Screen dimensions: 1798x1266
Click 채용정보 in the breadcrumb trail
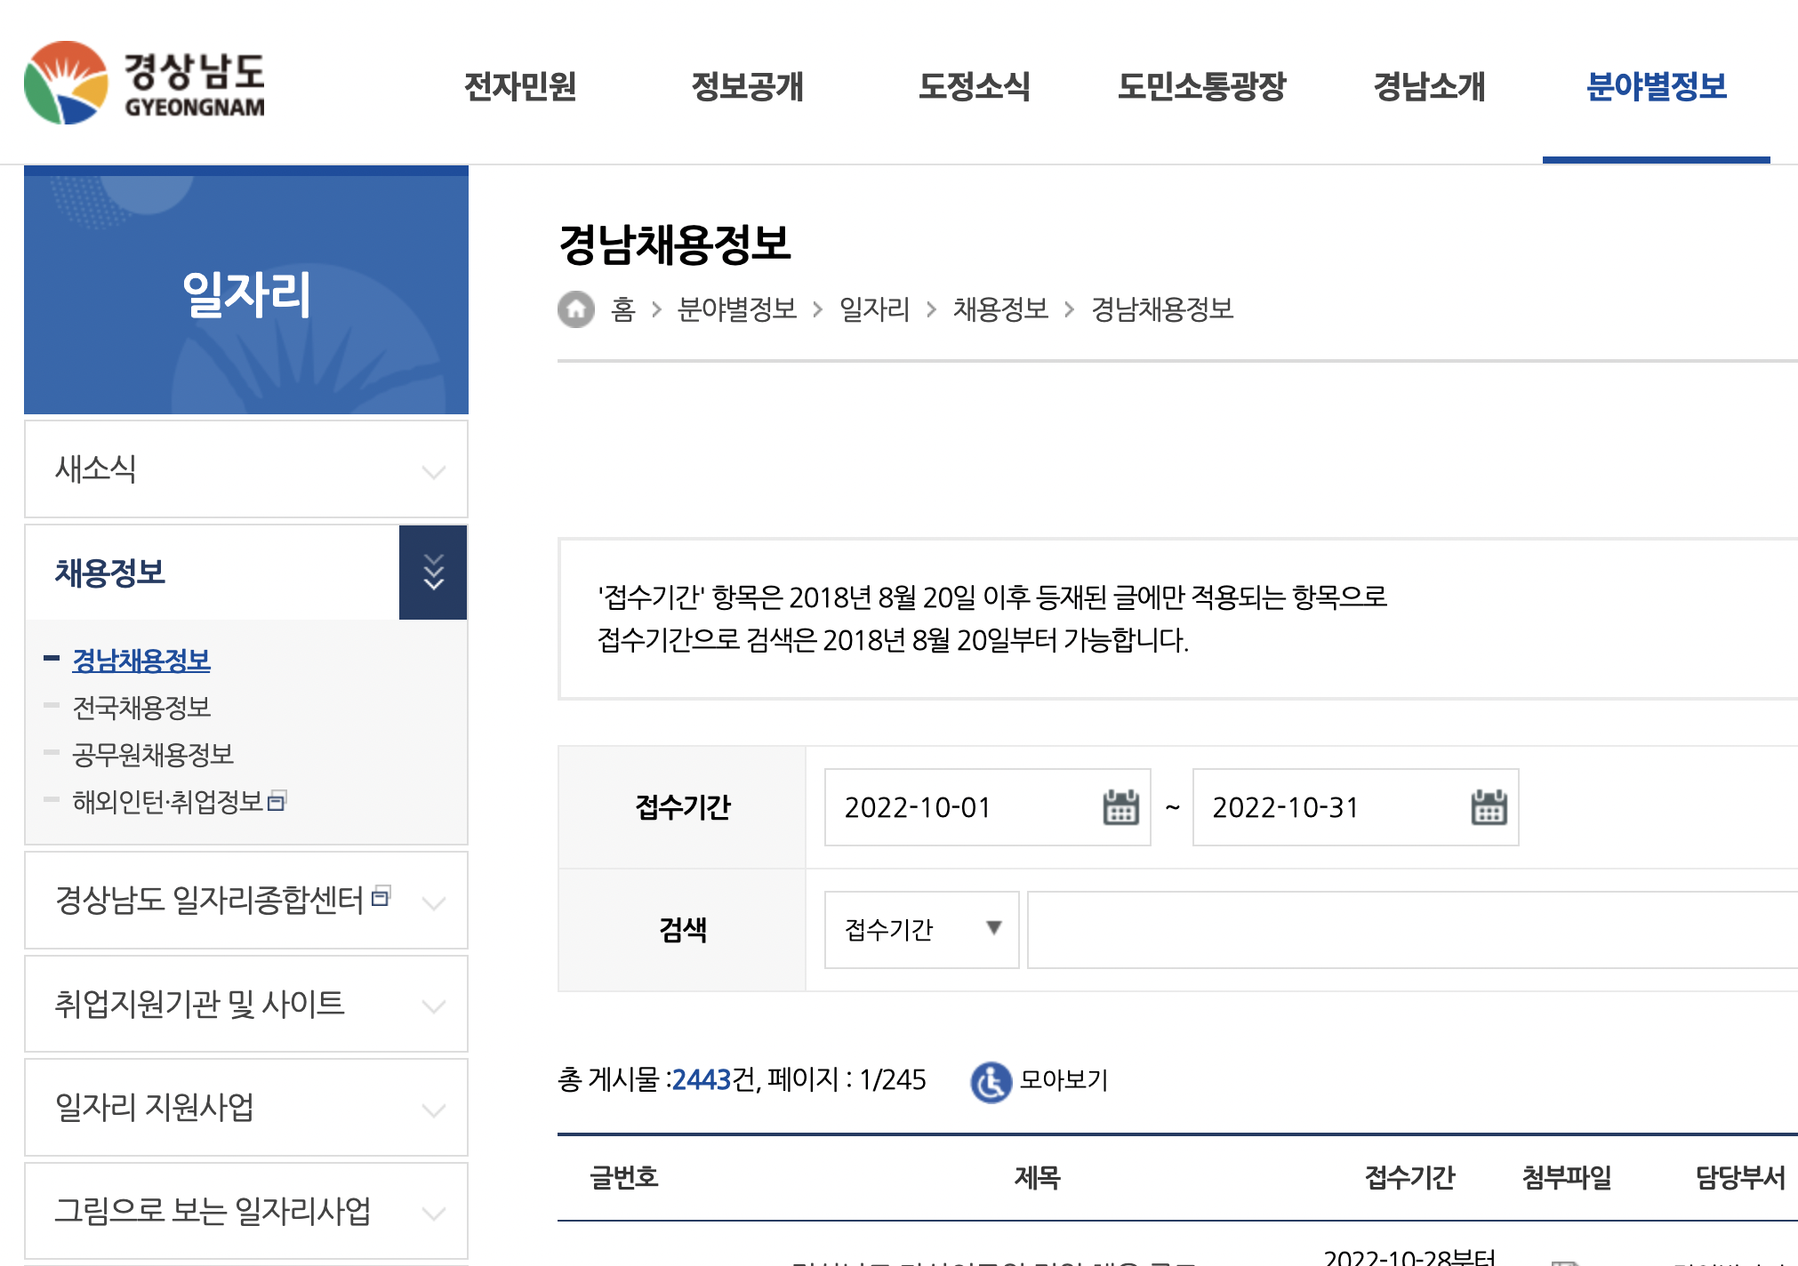tap(1000, 309)
